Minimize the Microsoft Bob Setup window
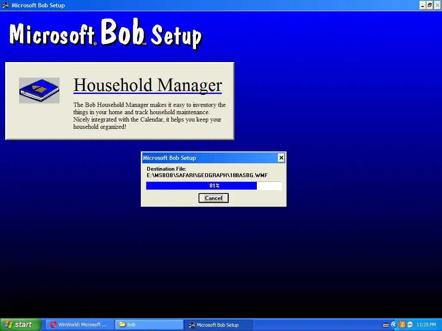The image size is (442, 331). pos(423,5)
